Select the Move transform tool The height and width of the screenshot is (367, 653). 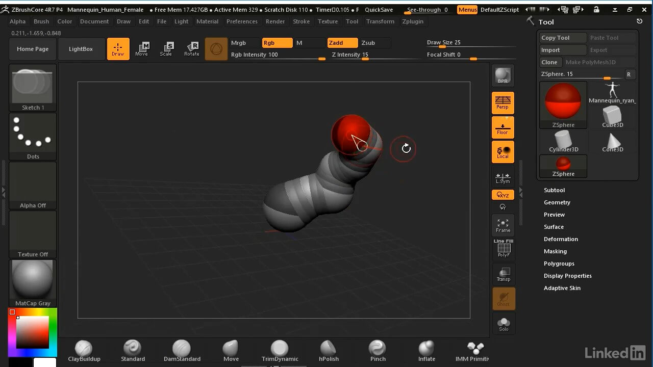[142, 49]
